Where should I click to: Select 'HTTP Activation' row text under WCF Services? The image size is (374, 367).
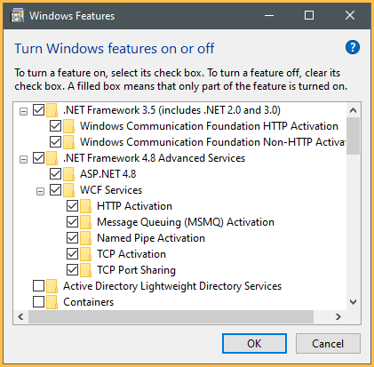point(134,206)
